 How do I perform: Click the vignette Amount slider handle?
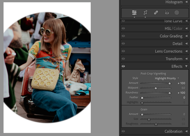click(x=170, y=83)
